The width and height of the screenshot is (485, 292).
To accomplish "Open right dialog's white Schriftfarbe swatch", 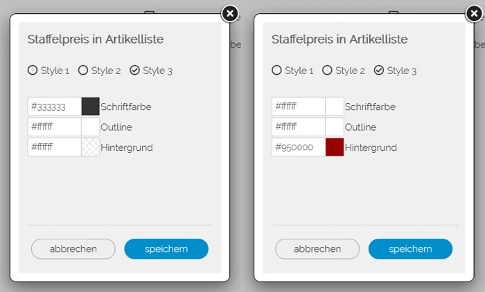I will coord(335,107).
